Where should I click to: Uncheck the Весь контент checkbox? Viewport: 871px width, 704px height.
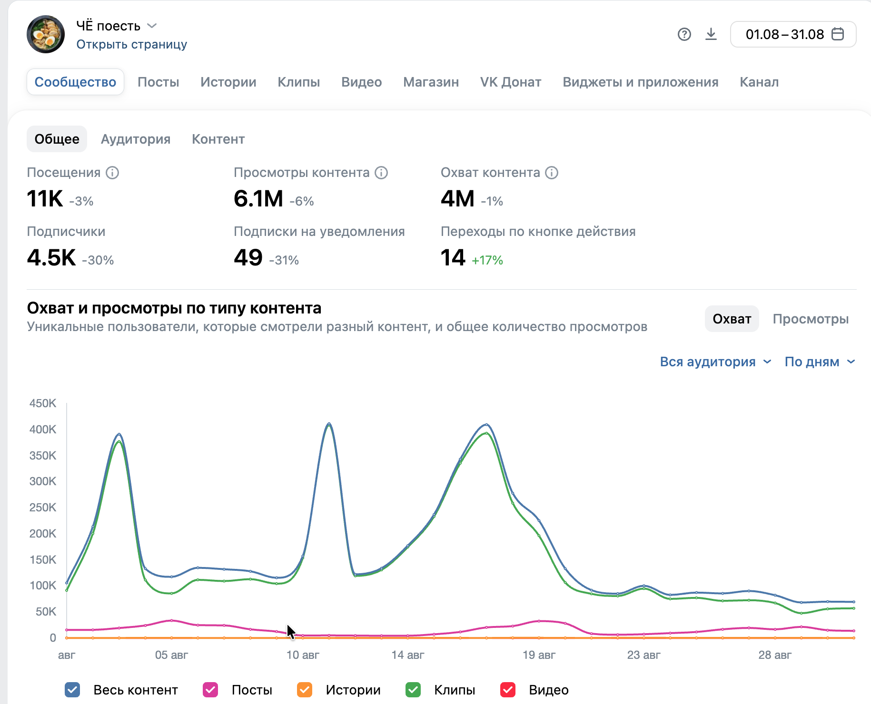72,690
